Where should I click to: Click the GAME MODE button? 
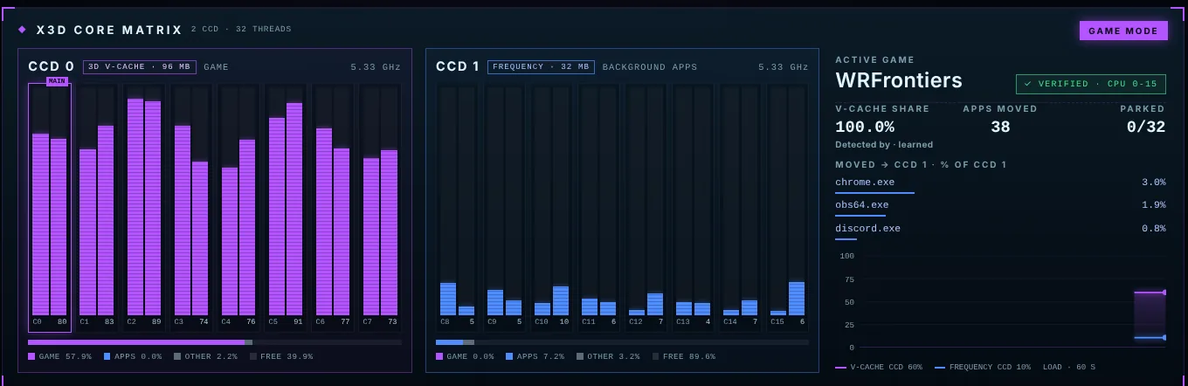coord(1123,31)
